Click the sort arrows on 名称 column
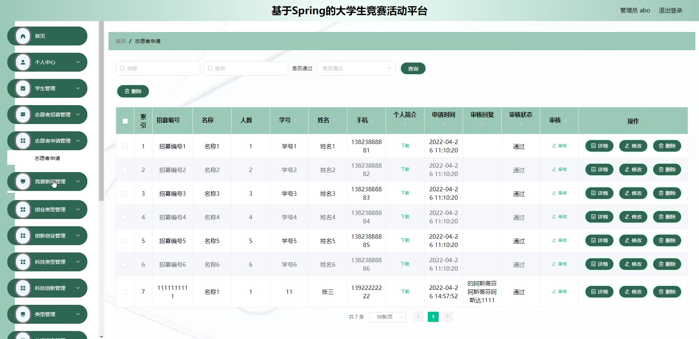Screen dimensions: 699x339 218,120
